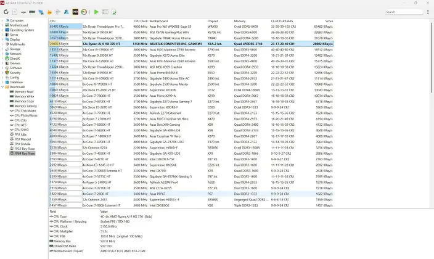The height and width of the screenshot is (259, 434).
Task: Expand the Multimedia tree node
Action: (2, 44)
